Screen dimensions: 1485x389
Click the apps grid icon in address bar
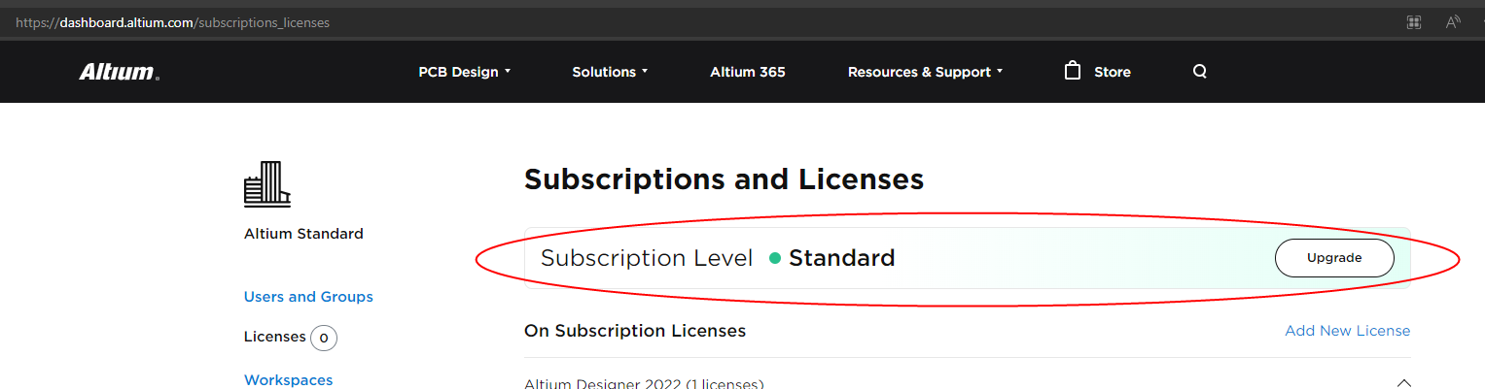point(1414,21)
